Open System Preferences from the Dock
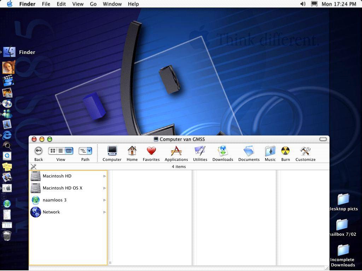 7,188
